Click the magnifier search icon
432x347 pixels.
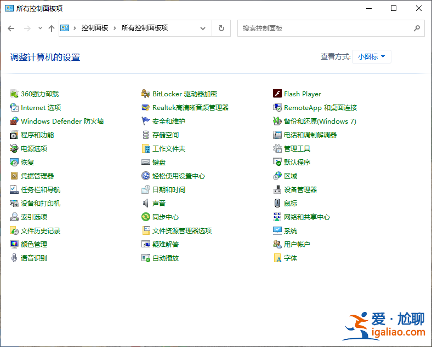pos(417,28)
